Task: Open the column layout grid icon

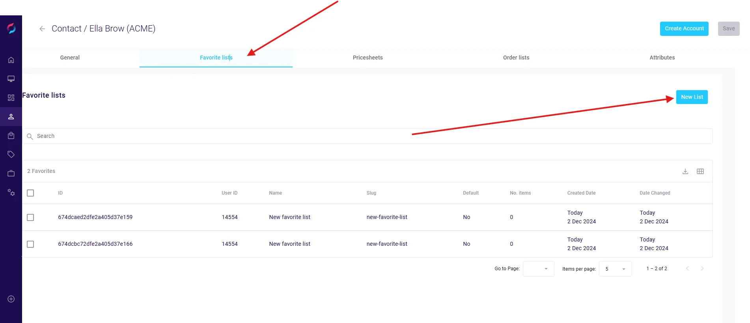Action: pyautogui.click(x=700, y=171)
